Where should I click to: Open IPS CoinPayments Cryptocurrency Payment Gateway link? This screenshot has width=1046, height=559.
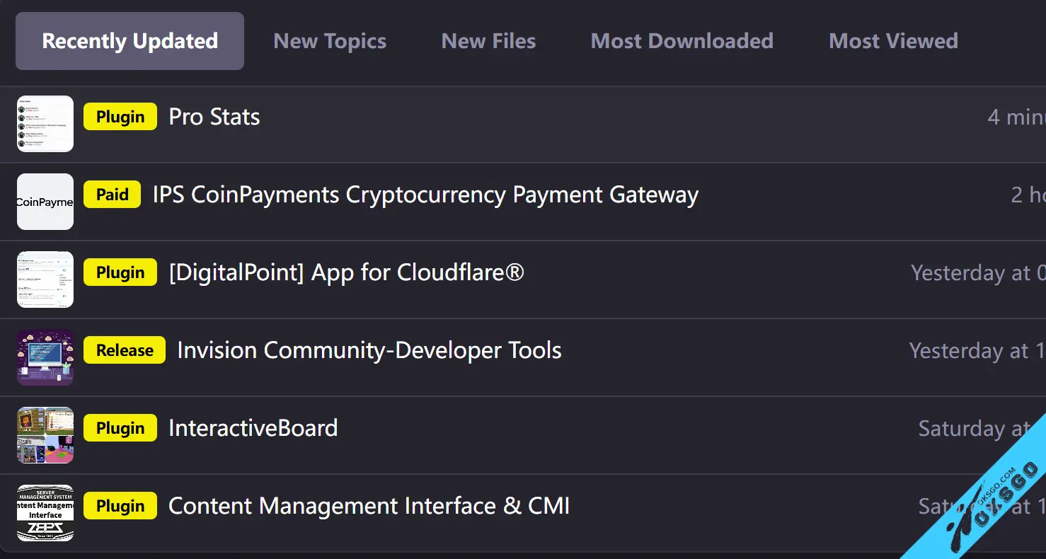click(425, 195)
